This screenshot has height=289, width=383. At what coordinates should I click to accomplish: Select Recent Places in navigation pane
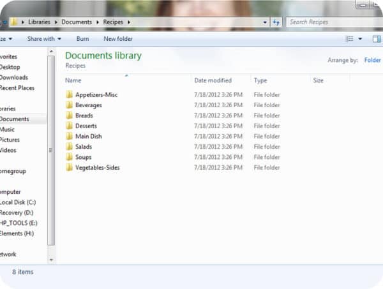pyautogui.click(x=17, y=87)
